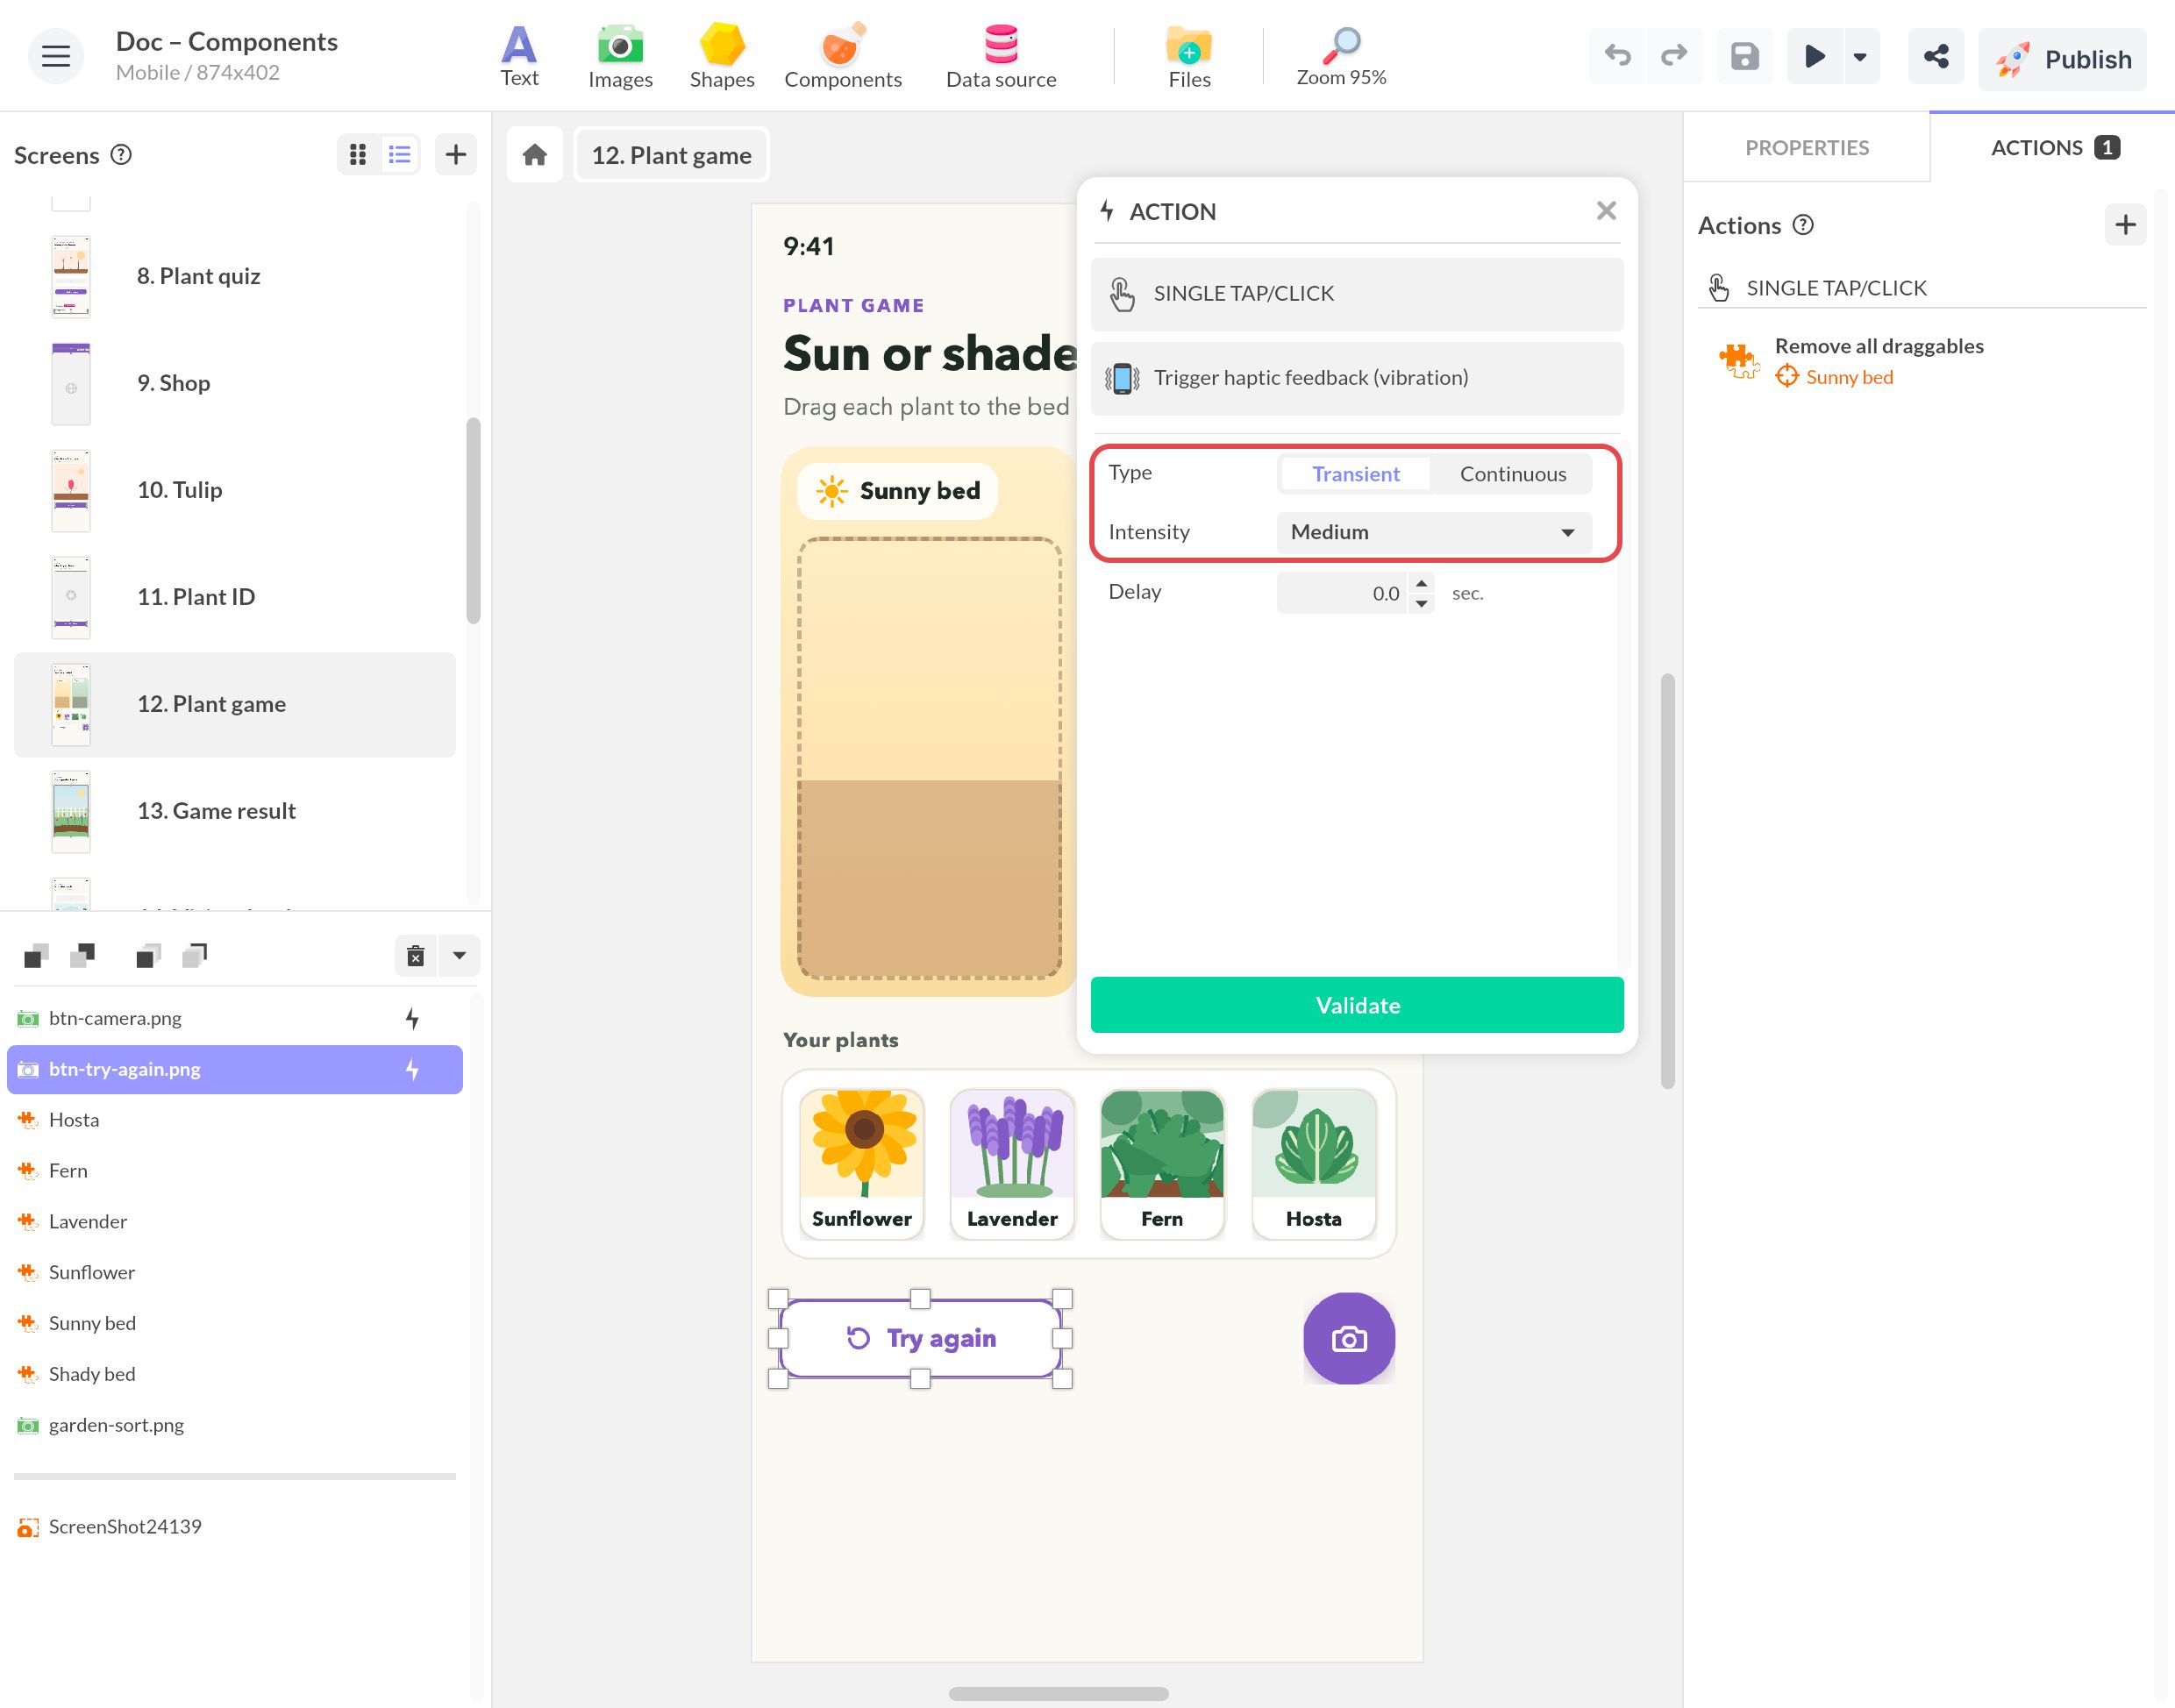Expand the preview play options arrow
This screenshot has height=1708, width=2175.
pos(1859,56)
